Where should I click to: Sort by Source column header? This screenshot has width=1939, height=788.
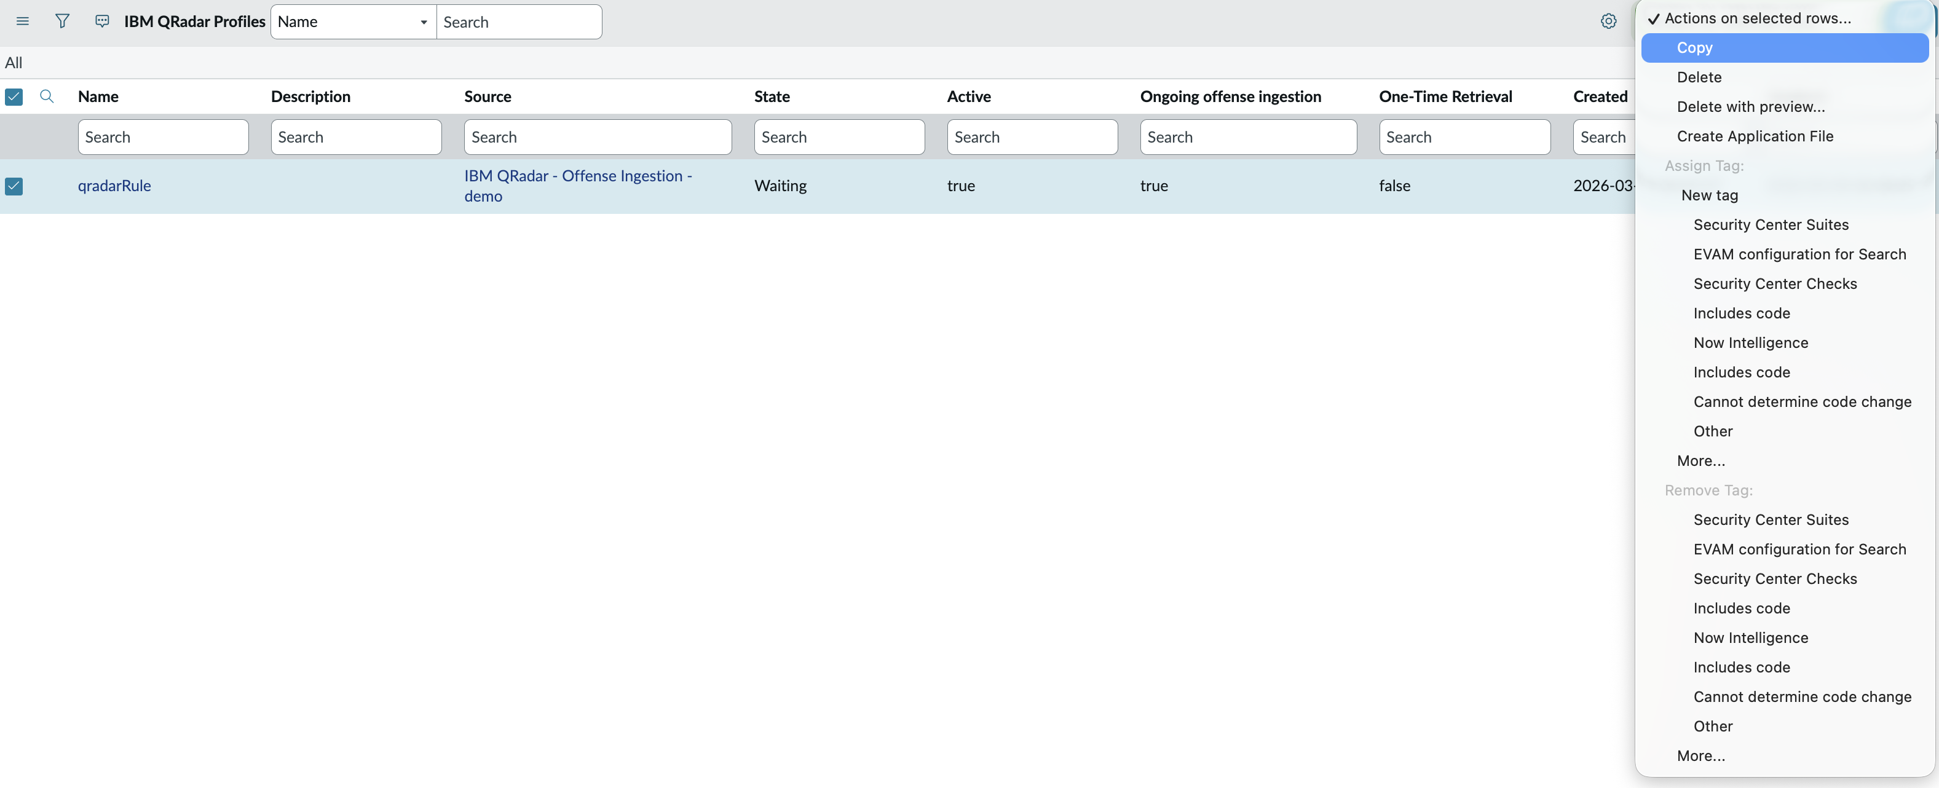click(488, 97)
